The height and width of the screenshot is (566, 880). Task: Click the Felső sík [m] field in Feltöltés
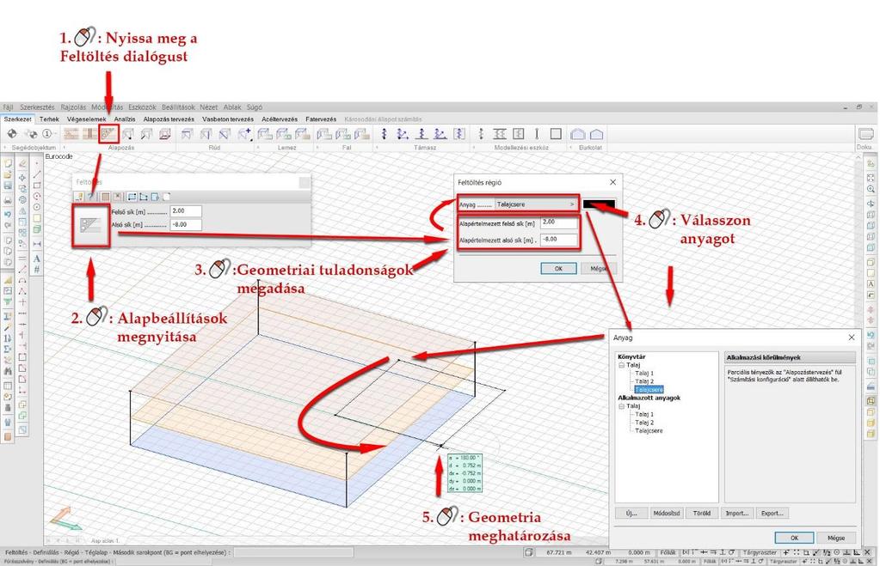tap(186, 211)
